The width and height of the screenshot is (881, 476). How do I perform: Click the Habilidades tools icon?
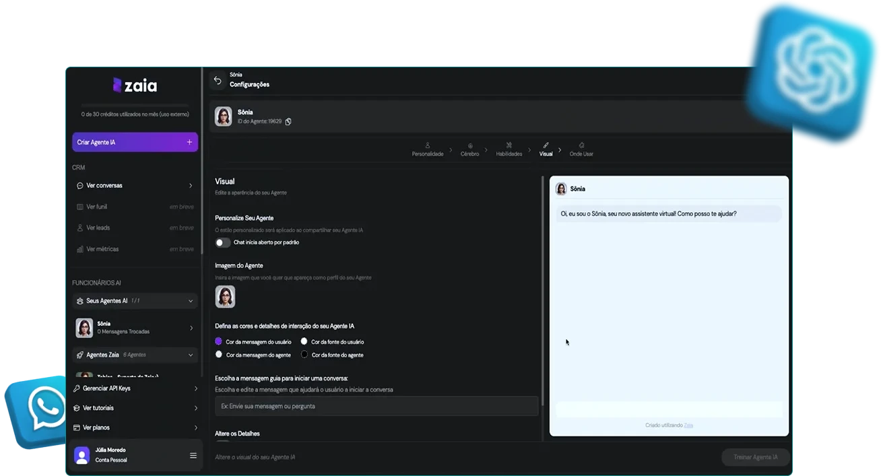tap(509, 145)
